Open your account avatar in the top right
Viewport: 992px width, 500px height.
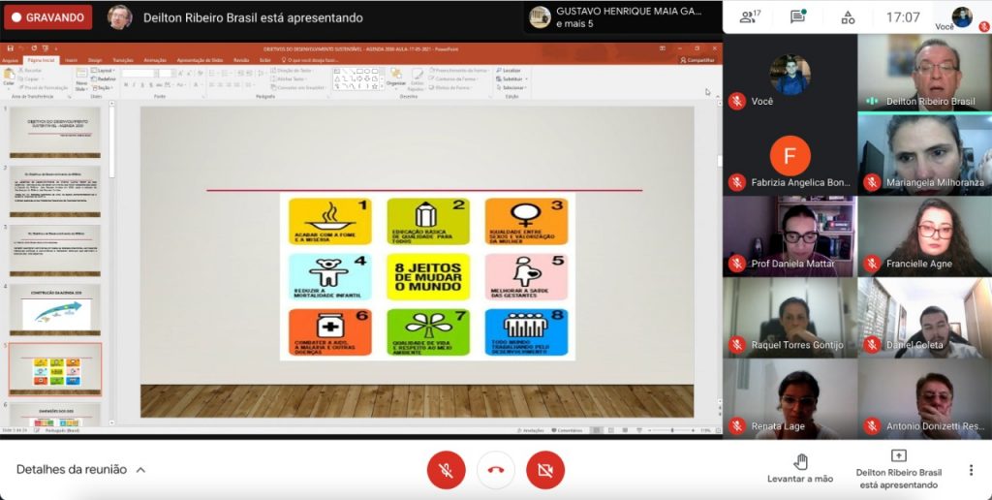pos(962,16)
